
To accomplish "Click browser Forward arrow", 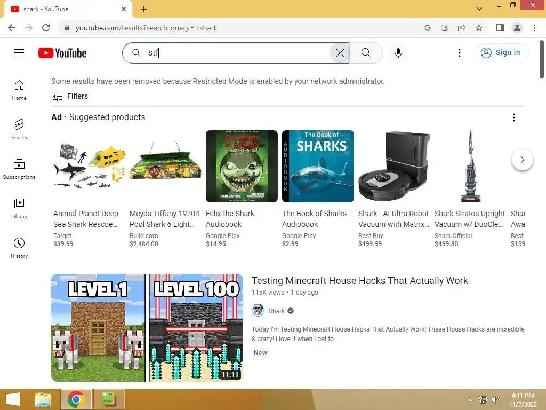I will point(29,28).
